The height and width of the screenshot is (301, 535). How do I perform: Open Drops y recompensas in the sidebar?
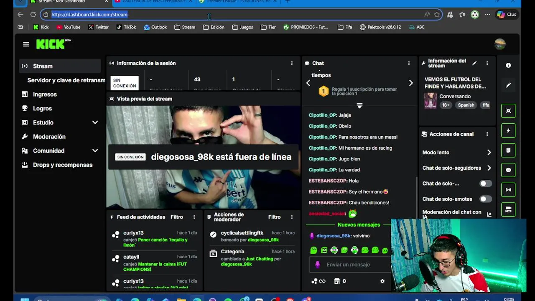point(60,165)
